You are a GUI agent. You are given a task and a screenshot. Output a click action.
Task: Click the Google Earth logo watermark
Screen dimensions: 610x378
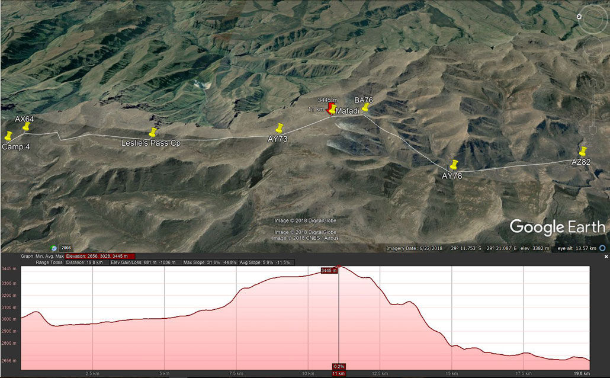tap(557, 227)
